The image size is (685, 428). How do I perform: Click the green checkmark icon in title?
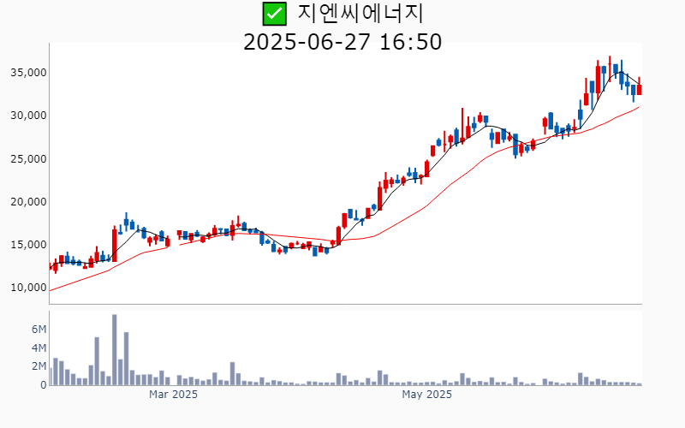274,14
